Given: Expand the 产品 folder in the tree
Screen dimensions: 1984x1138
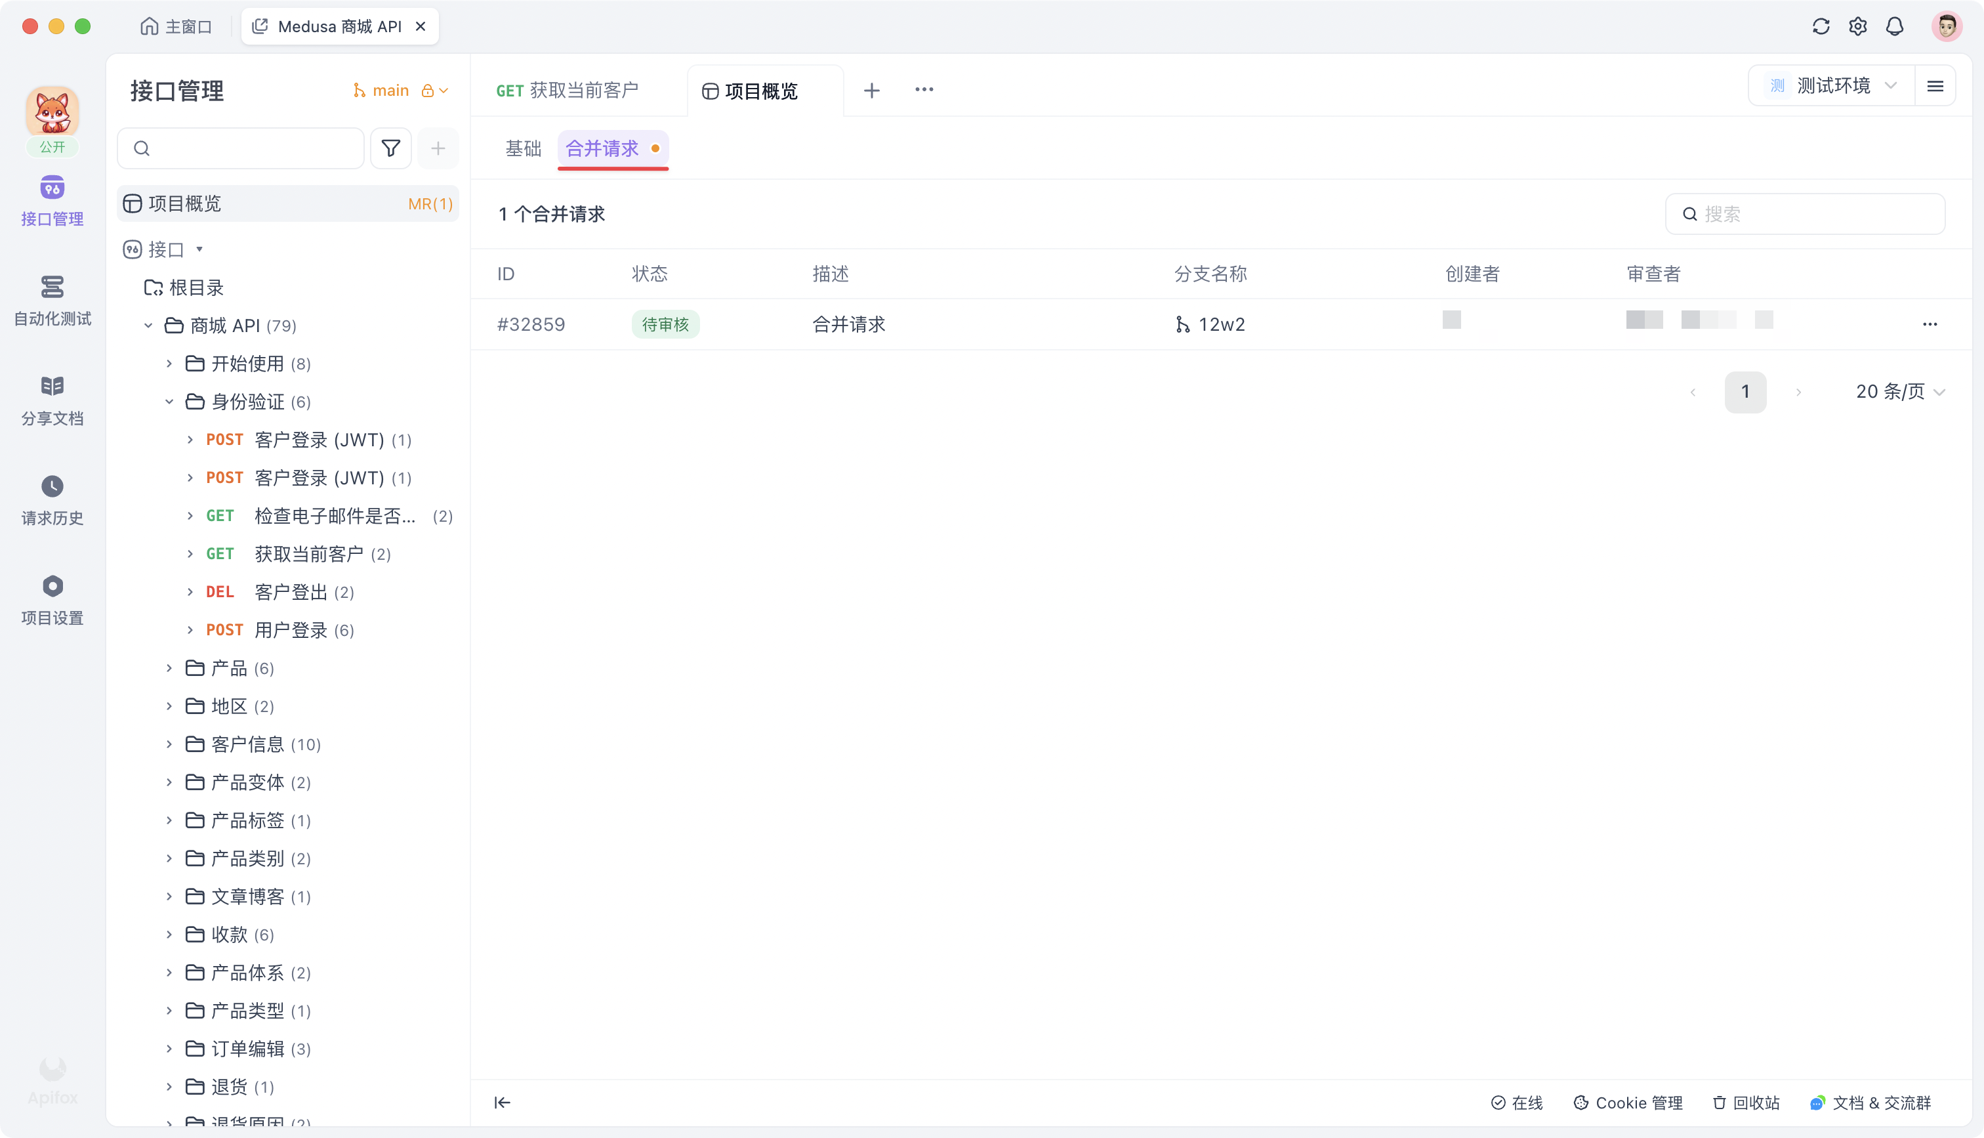Looking at the screenshot, I should click(x=169, y=668).
